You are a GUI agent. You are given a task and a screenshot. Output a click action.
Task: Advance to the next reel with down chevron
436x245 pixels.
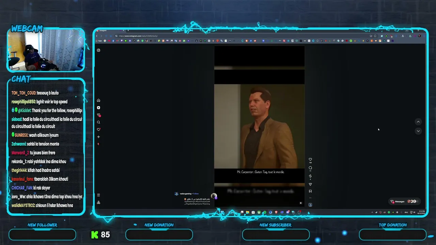(418, 131)
